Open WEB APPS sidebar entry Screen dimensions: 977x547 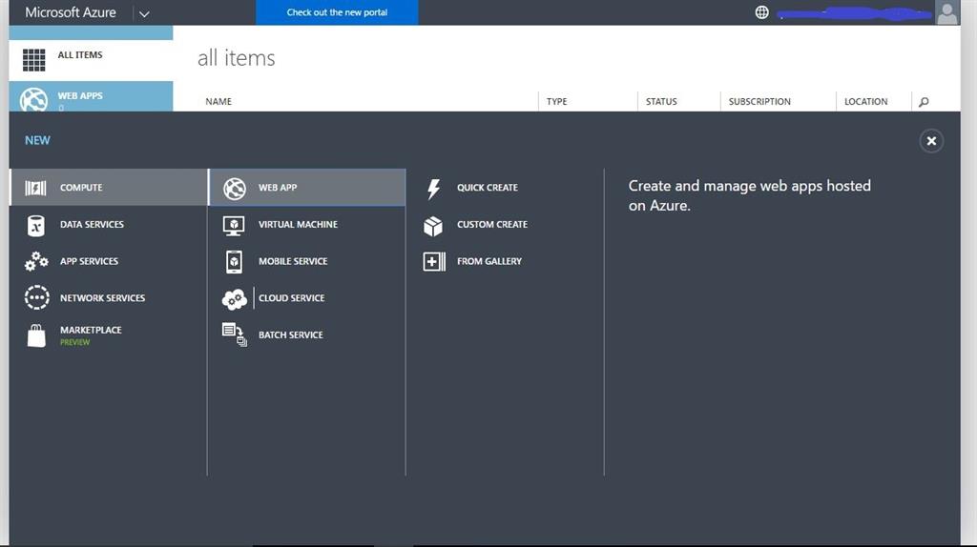[91, 96]
